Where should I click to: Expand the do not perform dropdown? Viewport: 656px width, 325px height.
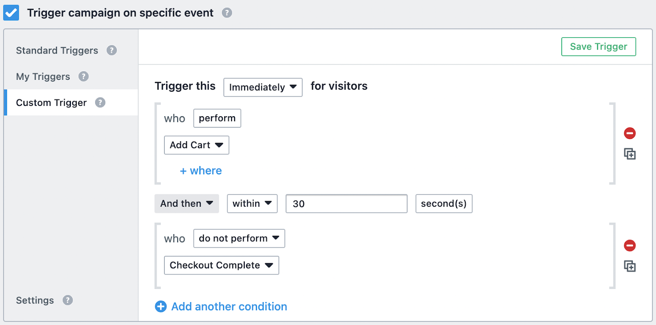point(239,238)
